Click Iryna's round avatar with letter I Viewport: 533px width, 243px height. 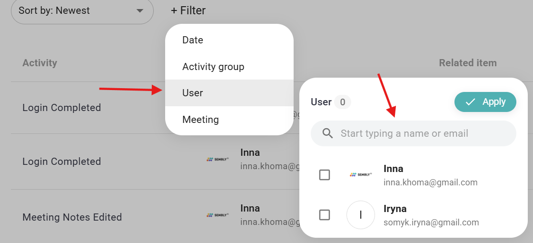[x=360, y=215]
